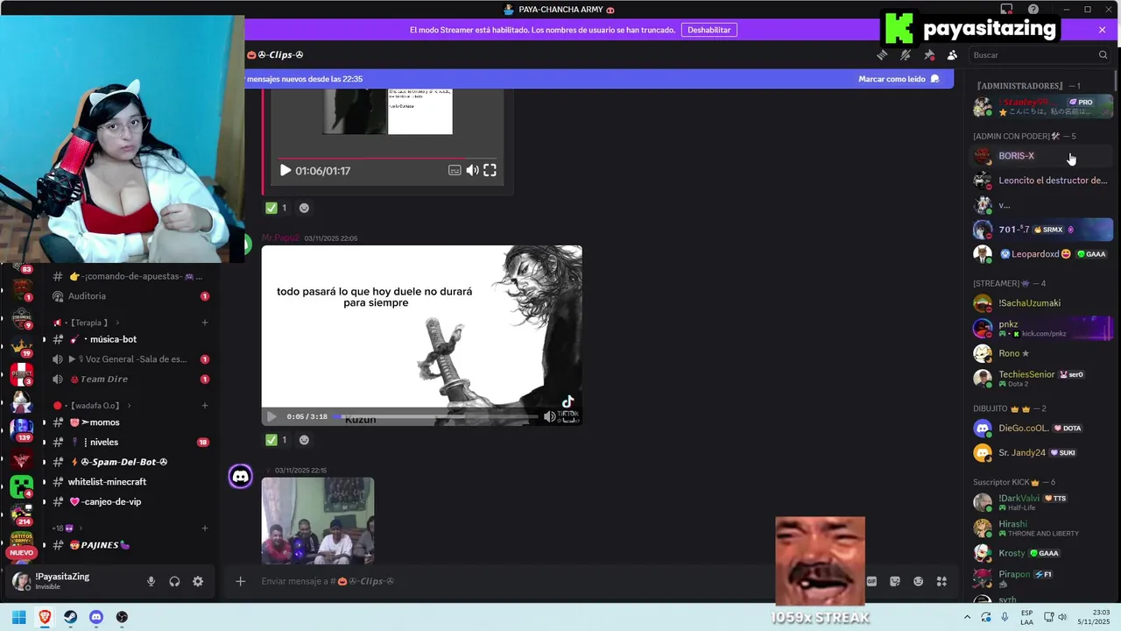Open the help question mark icon
This screenshot has width=1121, height=631.
[1033, 10]
